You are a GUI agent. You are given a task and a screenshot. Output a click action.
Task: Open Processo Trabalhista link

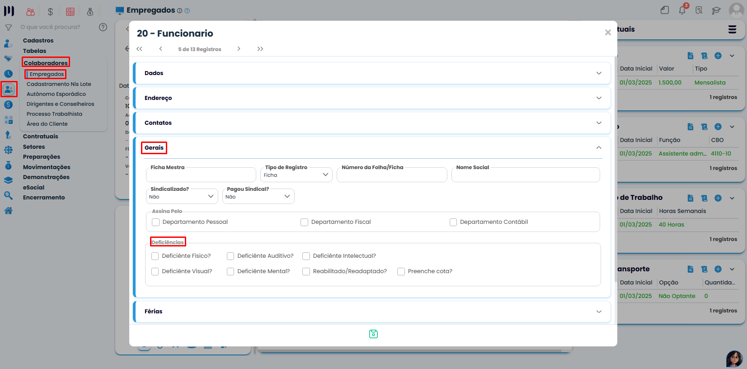point(54,114)
